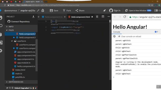Click the GitHub icon at bottom

click(10, 88)
